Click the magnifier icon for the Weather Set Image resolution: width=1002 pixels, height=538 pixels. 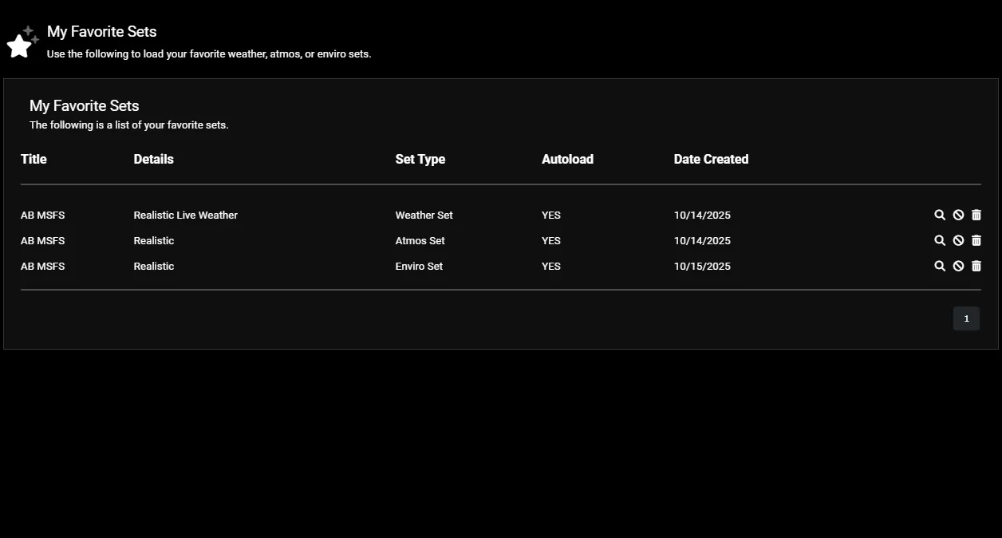point(940,215)
